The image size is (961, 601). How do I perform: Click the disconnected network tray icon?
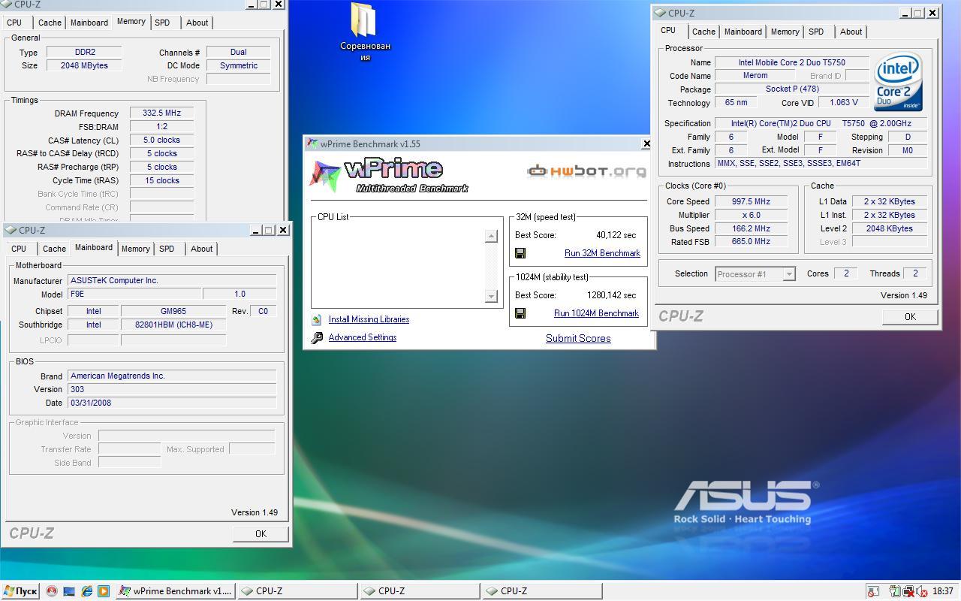coord(908,591)
